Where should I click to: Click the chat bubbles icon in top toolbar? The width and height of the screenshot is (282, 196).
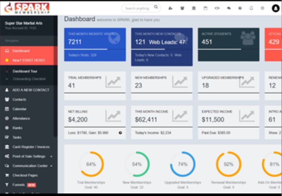(x=229, y=8)
